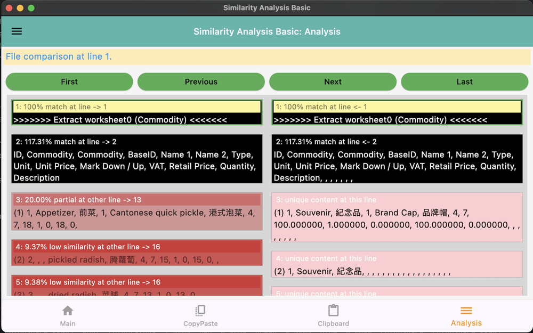Select '3: 20.00% partial at other line -> 13'
Image resolution: width=533 pixels, height=333 pixels.
pos(136,200)
